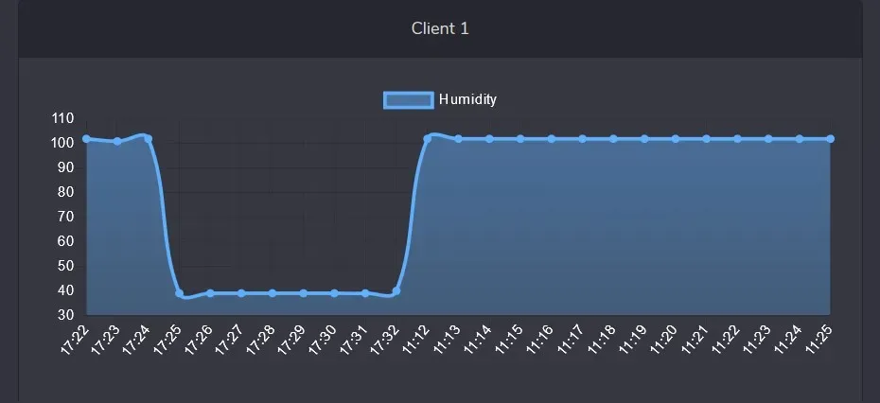Select the data point at 17:27
Viewport: 880px width, 403px height.
click(241, 293)
